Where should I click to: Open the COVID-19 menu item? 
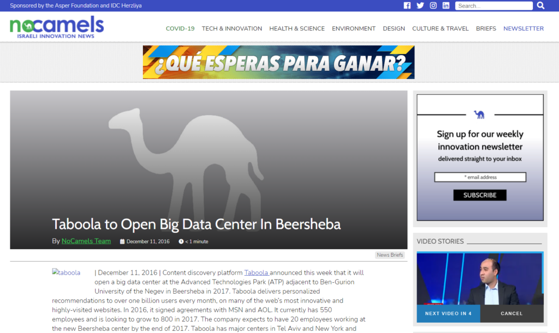[x=180, y=28]
